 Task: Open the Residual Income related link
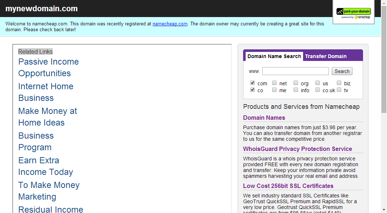51,209
